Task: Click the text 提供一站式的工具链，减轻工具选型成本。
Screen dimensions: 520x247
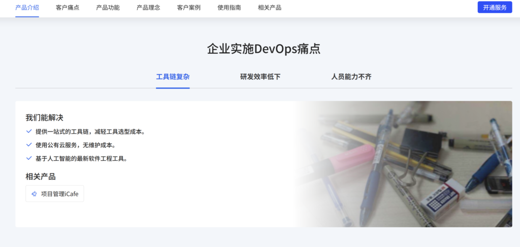Action: click(x=90, y=132)
